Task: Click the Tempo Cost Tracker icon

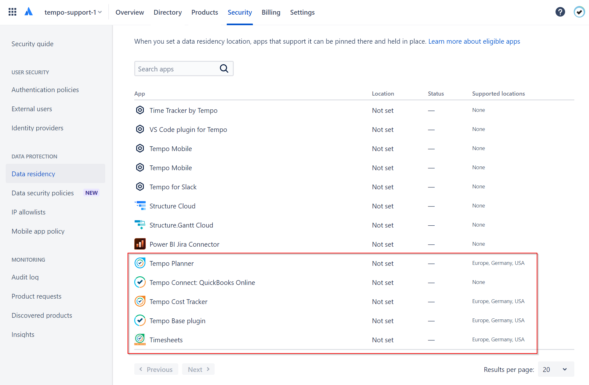Action: (x=140, y=301)
